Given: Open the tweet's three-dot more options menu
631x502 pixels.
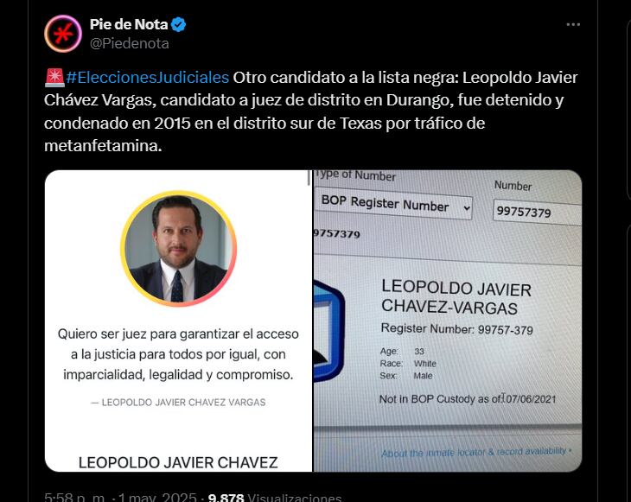Looking at the screenshot, I should (573, 24).
